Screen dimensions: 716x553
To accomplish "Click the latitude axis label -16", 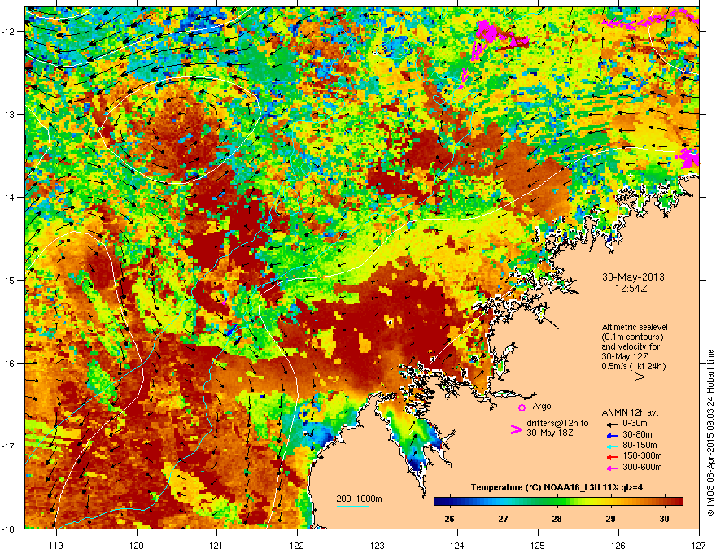I will (x=9, y=364).
